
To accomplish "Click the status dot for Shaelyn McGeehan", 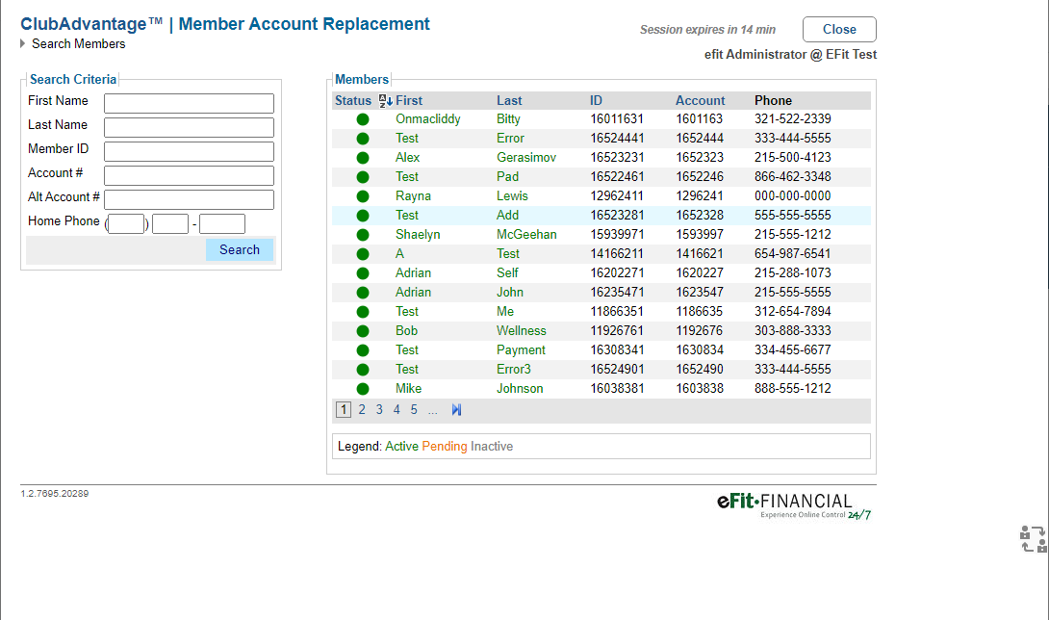I will 363,235.
